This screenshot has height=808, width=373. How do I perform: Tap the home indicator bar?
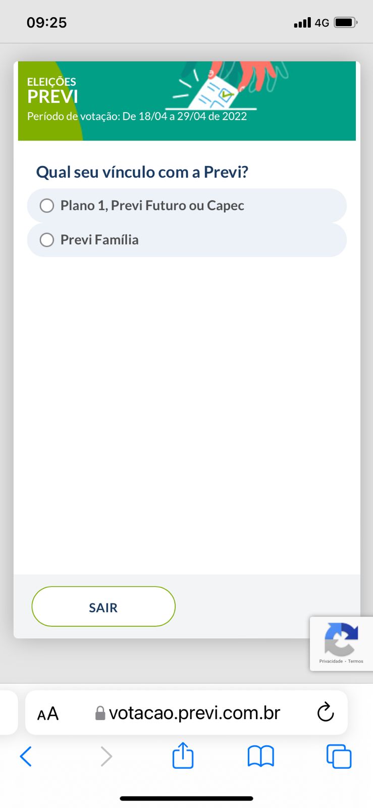tap(186, 798)
